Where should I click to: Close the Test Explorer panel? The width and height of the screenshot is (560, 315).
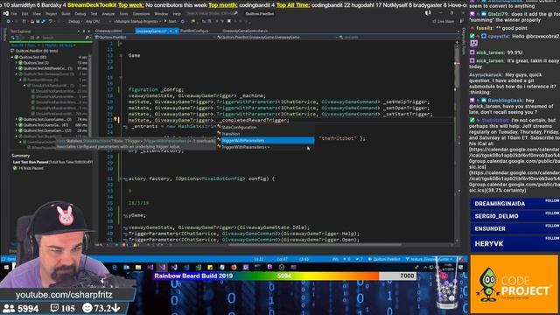(x=89, y=31)
